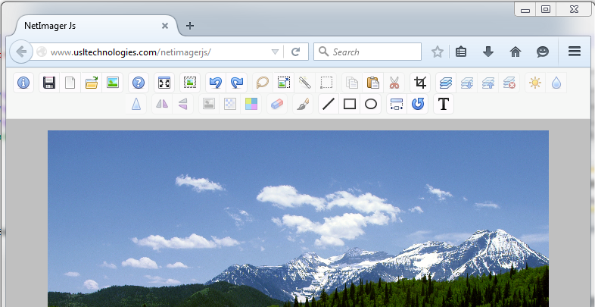Image resolution: width=595 pixels, height=307 pixels.
Task: Select the line drawing tool
Action: pos(329,104)
